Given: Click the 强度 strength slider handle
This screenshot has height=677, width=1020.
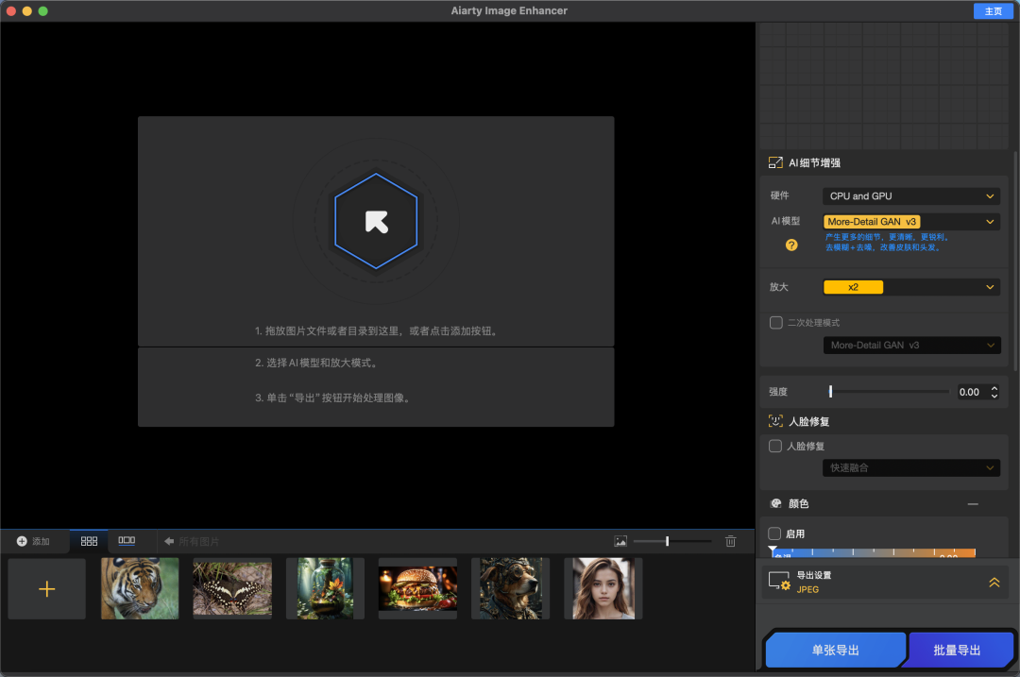Looking at the screenshot, I should pyautogui.click(x=830, y=391).
